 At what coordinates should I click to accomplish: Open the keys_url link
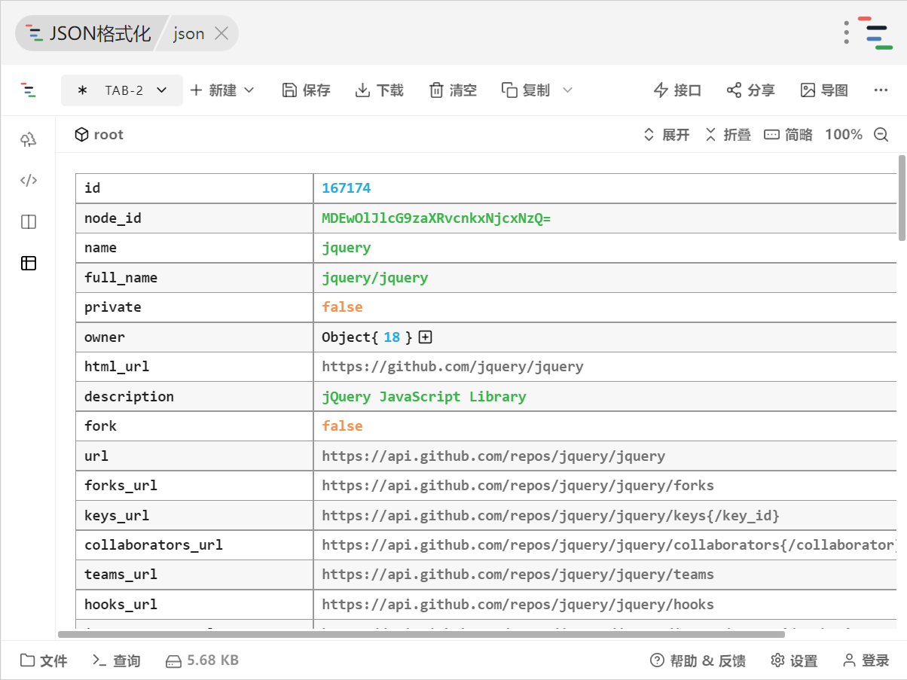[551, 516]
